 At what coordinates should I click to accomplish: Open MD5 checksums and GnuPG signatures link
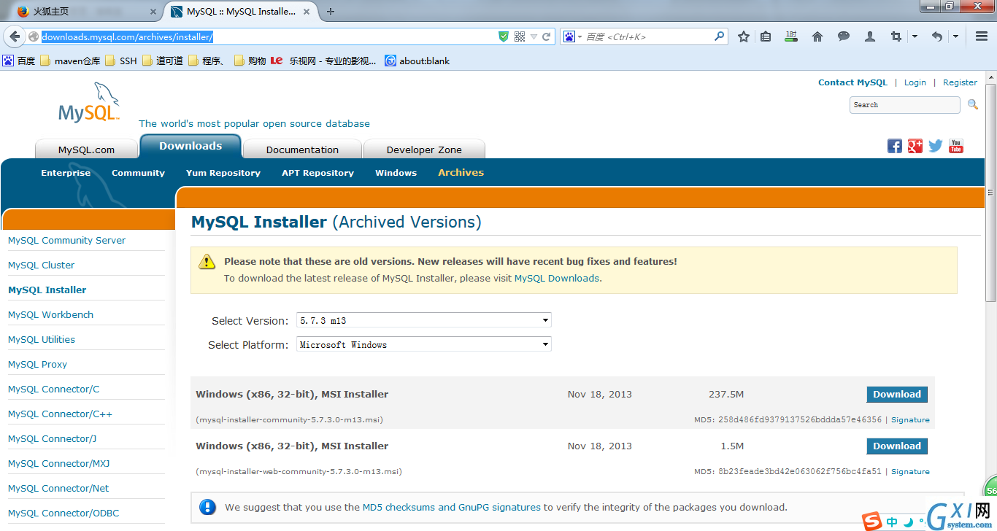click(x=452, y=507)
